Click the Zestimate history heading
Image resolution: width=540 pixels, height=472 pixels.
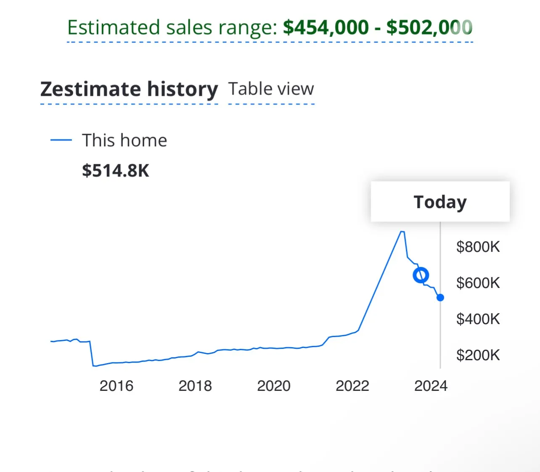129,89
